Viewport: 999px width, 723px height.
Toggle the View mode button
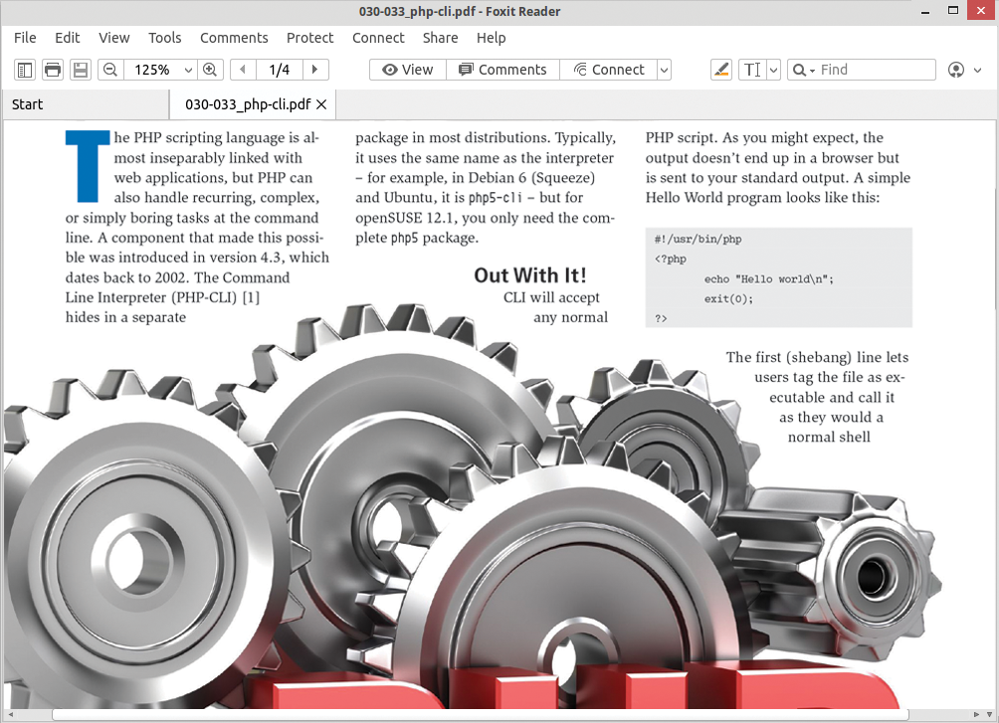pos(407,70)
